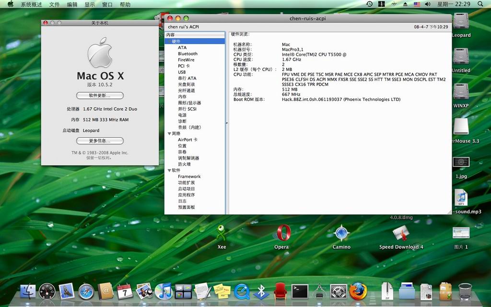Click the 更多信息… button
The width and height of the screenshot is (491, 307).
[x=100, y=141]
